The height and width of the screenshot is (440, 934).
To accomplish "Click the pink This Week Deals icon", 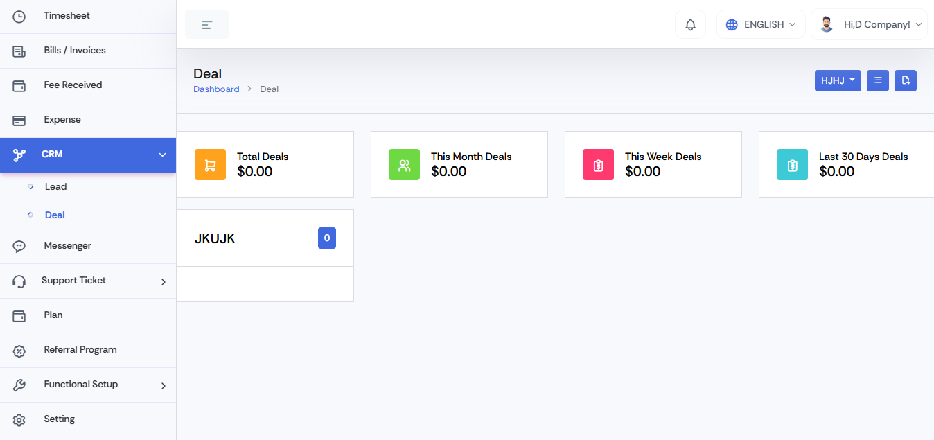I will 598,165.
